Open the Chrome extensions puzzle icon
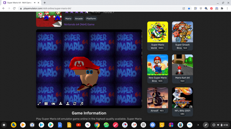The width and height of the screenshot is (231, 129). pos(222,8)
